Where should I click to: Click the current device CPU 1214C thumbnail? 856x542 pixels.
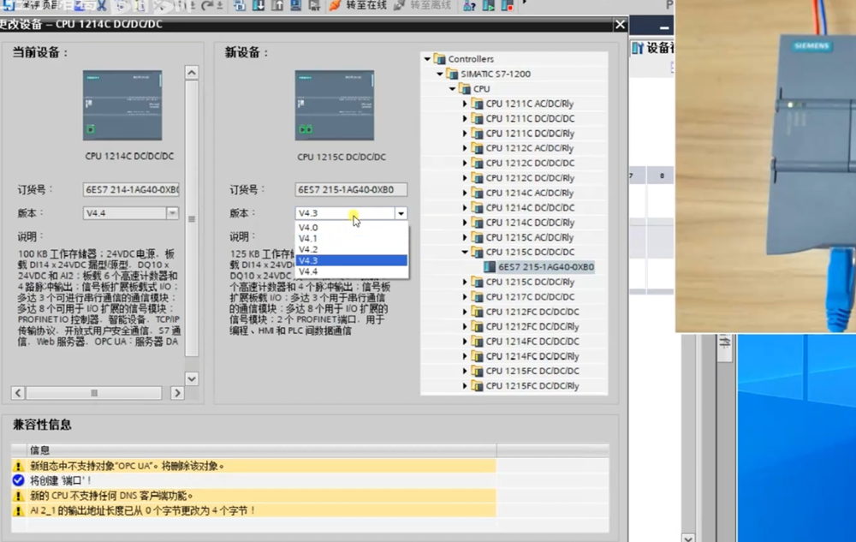pyautogui.click(x=122, y=105)
